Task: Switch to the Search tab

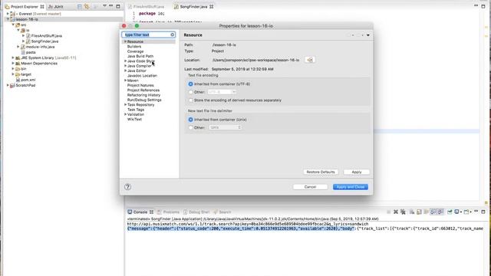Action: [x=222, y=212]
